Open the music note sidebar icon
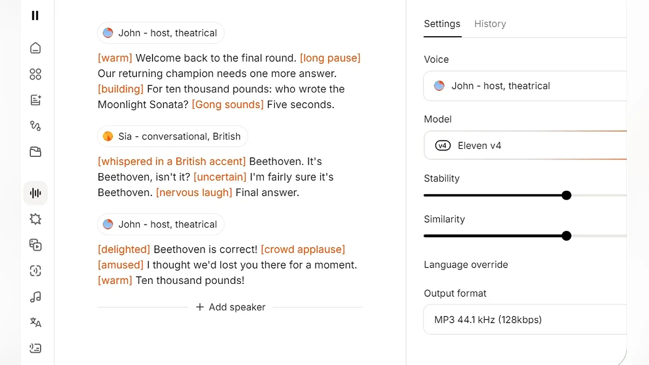This screenshot has width=649, height=365. (x=35, y=297)
